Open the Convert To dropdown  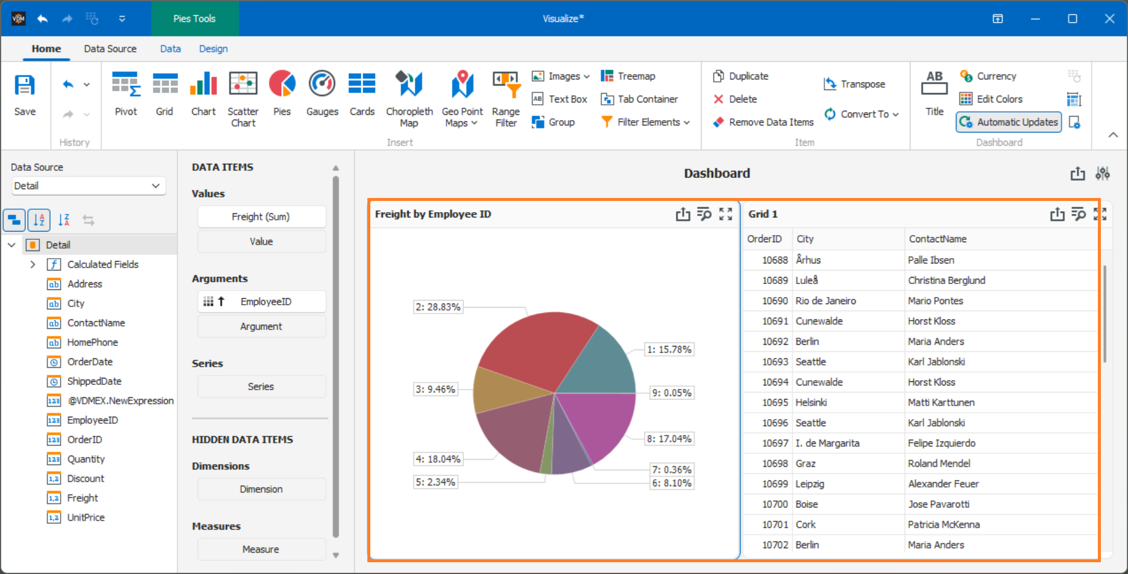click(x=862, y=114)
